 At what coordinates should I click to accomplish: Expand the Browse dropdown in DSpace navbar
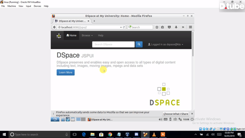coord(87,36)
